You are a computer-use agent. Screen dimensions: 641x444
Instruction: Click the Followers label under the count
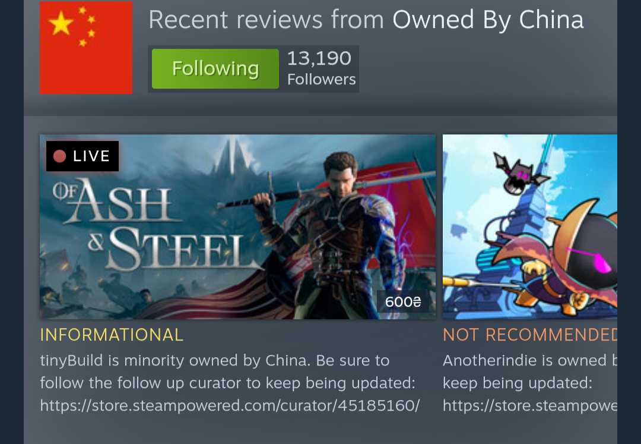tap(321, 80)
